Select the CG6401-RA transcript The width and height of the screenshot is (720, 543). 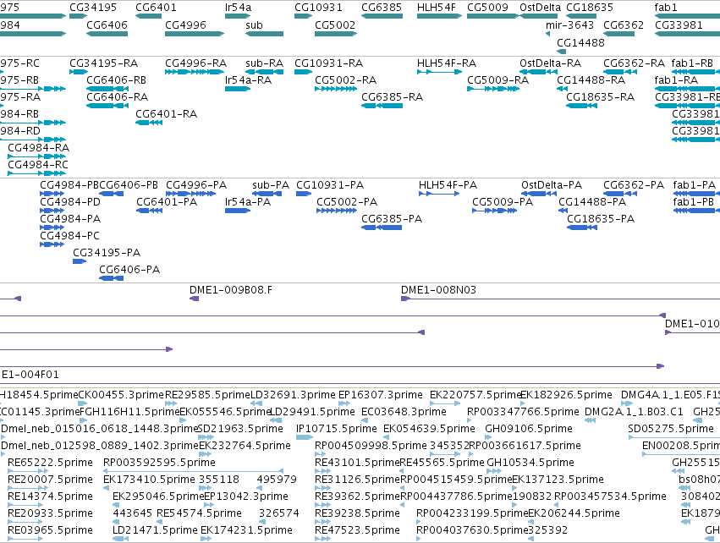pyautogui.click(x=149, y=123)
